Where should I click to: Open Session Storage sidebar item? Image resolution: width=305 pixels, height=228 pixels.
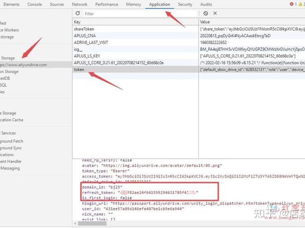(9, 71)
